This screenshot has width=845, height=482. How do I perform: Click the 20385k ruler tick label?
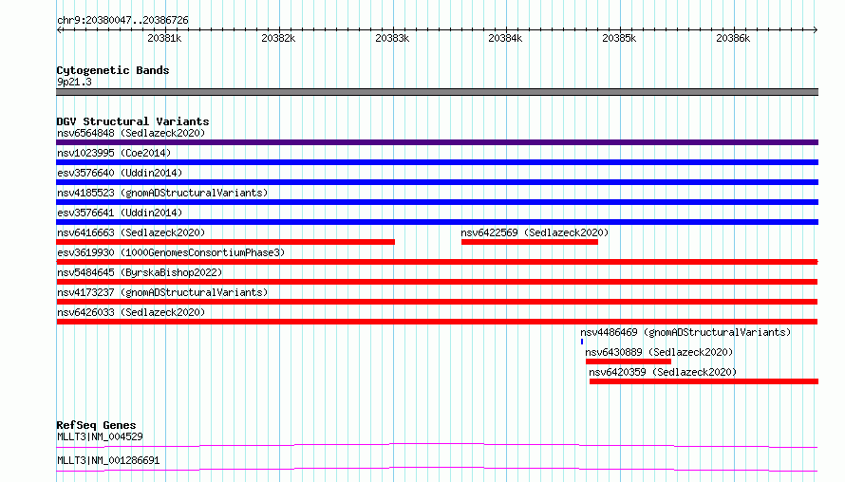coord(619,38)
